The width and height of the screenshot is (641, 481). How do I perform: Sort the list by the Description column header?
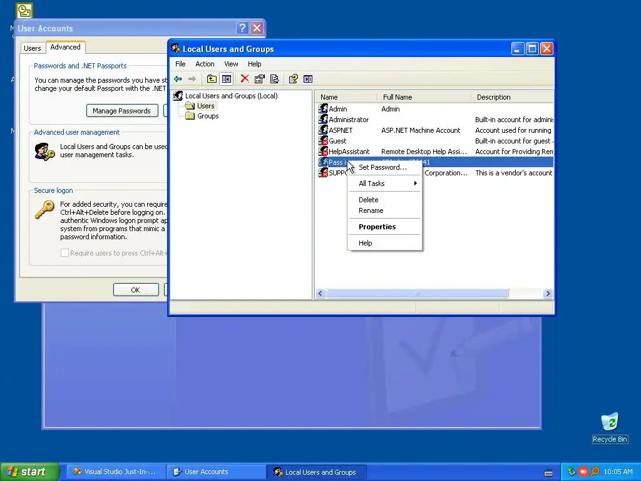pyautogui.click(x=512, y=97)
